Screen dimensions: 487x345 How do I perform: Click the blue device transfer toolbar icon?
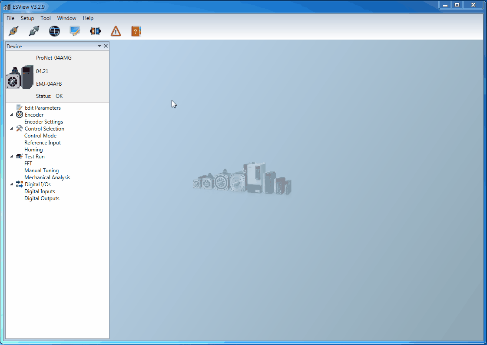(95, 31)
